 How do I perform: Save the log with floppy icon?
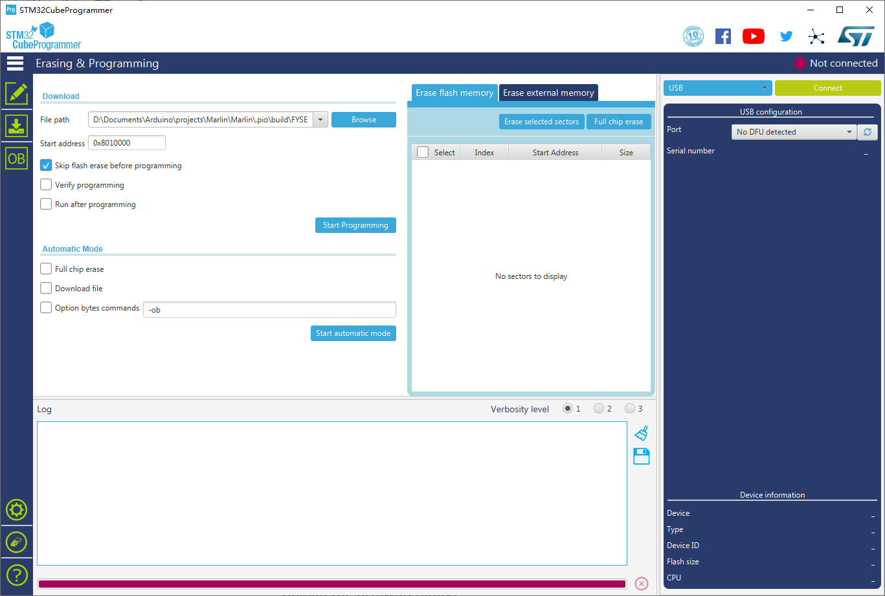tap(642, 456)
